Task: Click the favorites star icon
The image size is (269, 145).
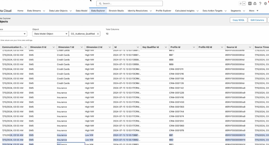Action: tap(241, 4)
